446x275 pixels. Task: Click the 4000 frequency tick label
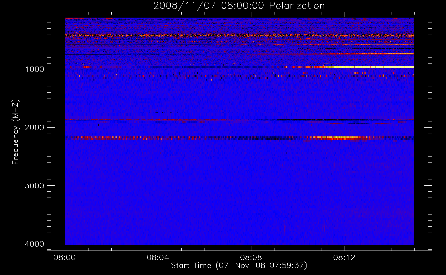tap(34, 244)
